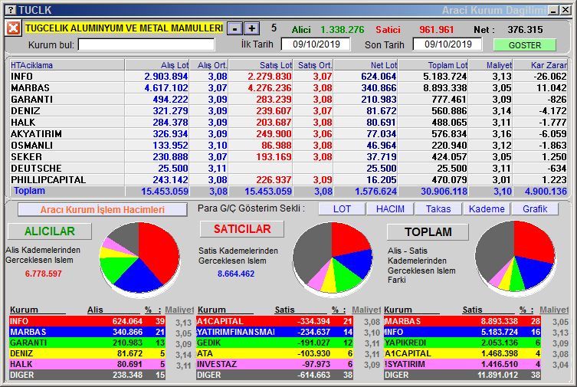Click the SATICILAR pie chart
577x387 pixels.
tap(332, 259)
